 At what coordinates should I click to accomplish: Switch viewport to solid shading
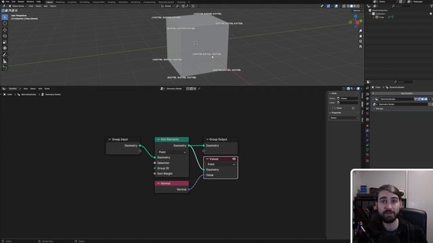[x=351, y=6]
